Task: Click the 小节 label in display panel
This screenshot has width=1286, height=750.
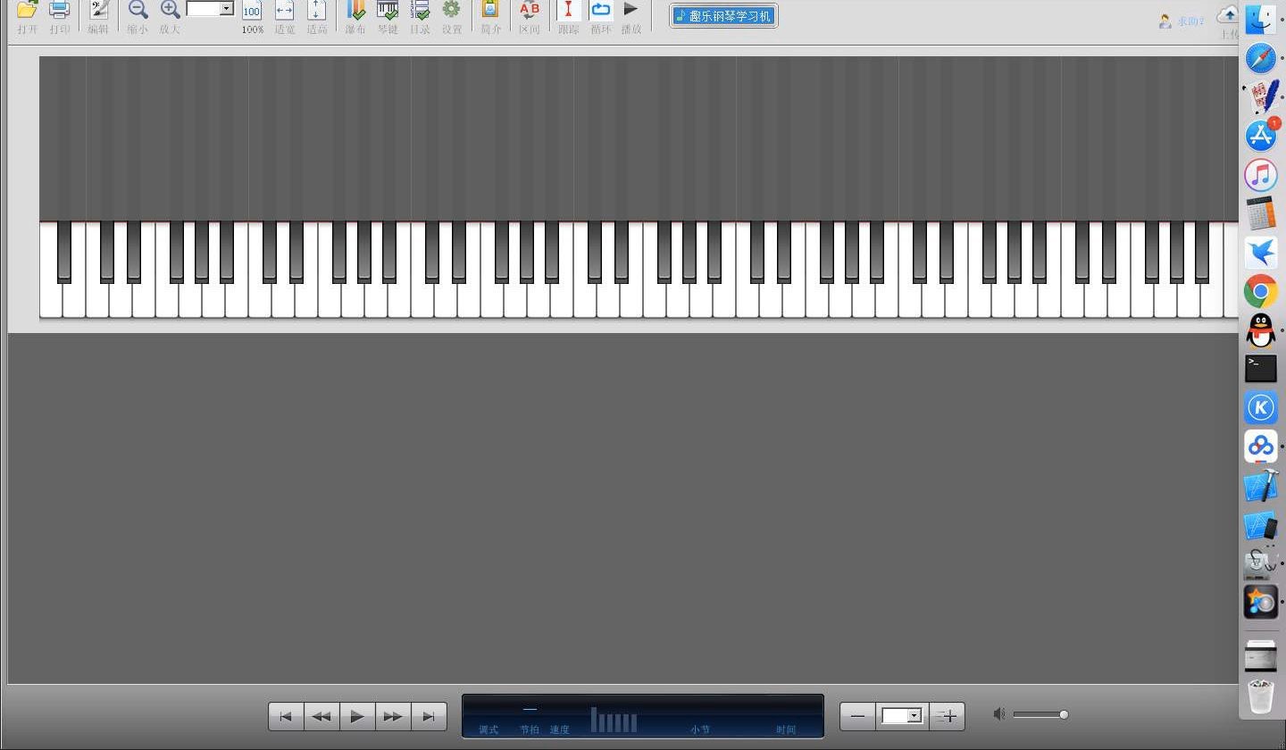Action: 700,729
